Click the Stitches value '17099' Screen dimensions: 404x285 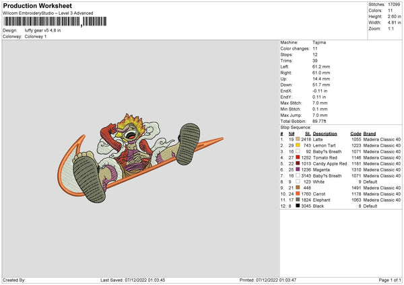point(394,5)
